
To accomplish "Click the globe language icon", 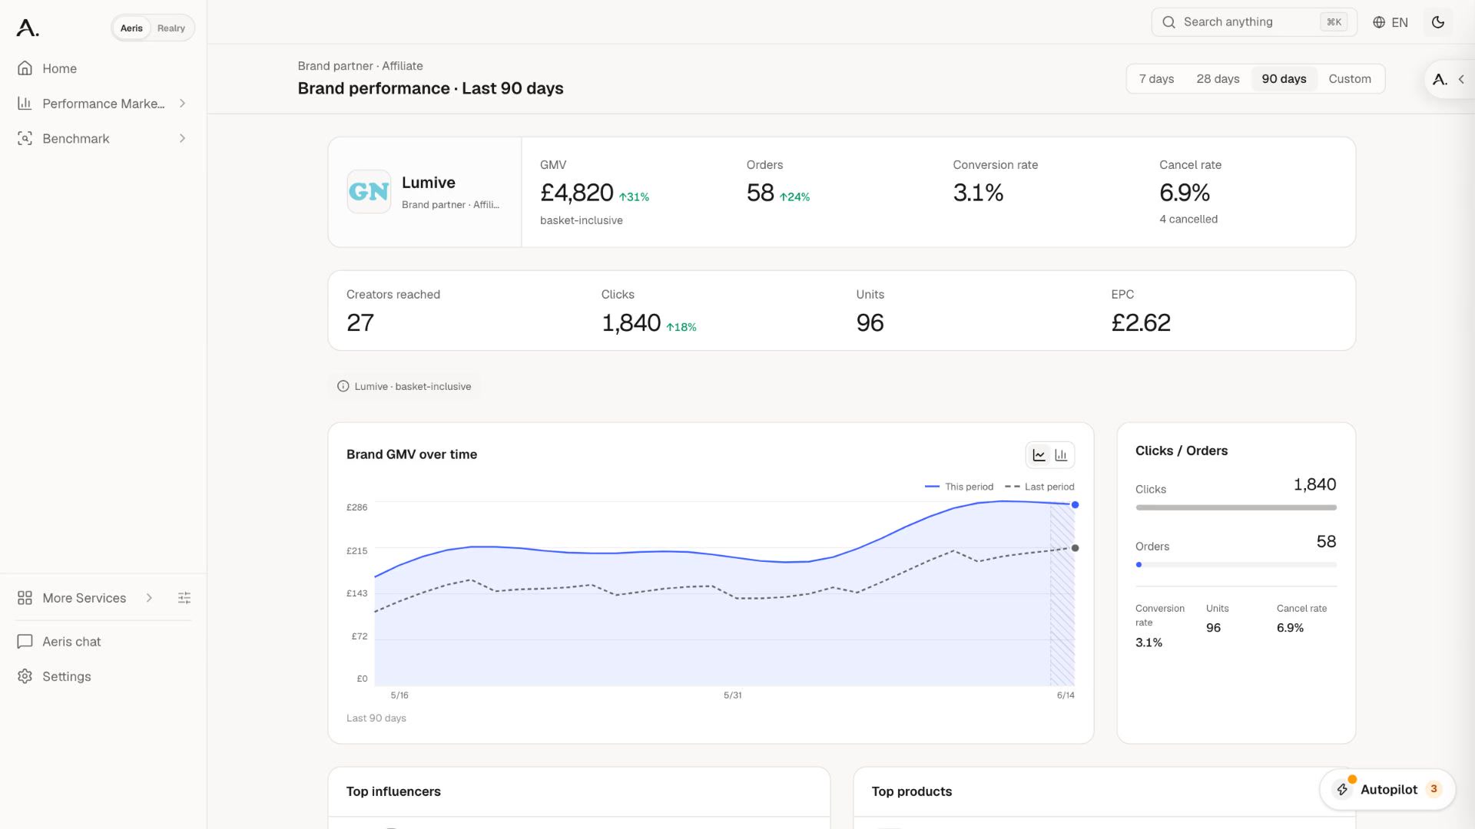I will (x=1379, y=22).
